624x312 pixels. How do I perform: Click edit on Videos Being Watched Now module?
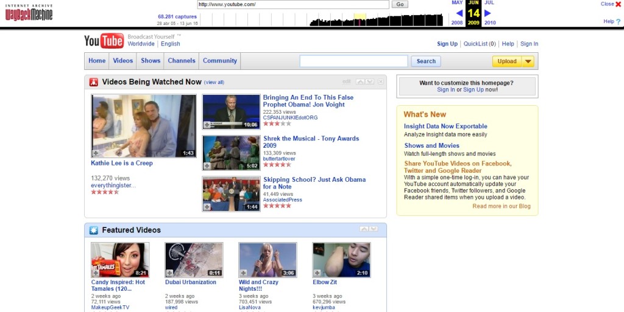347,81
